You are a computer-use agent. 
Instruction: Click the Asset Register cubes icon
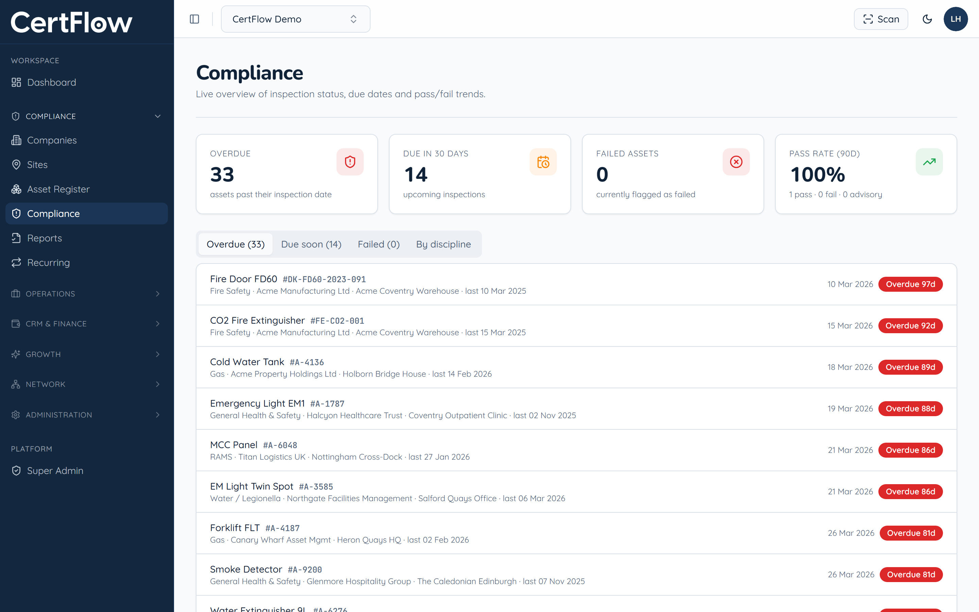[x=16, y=189]
